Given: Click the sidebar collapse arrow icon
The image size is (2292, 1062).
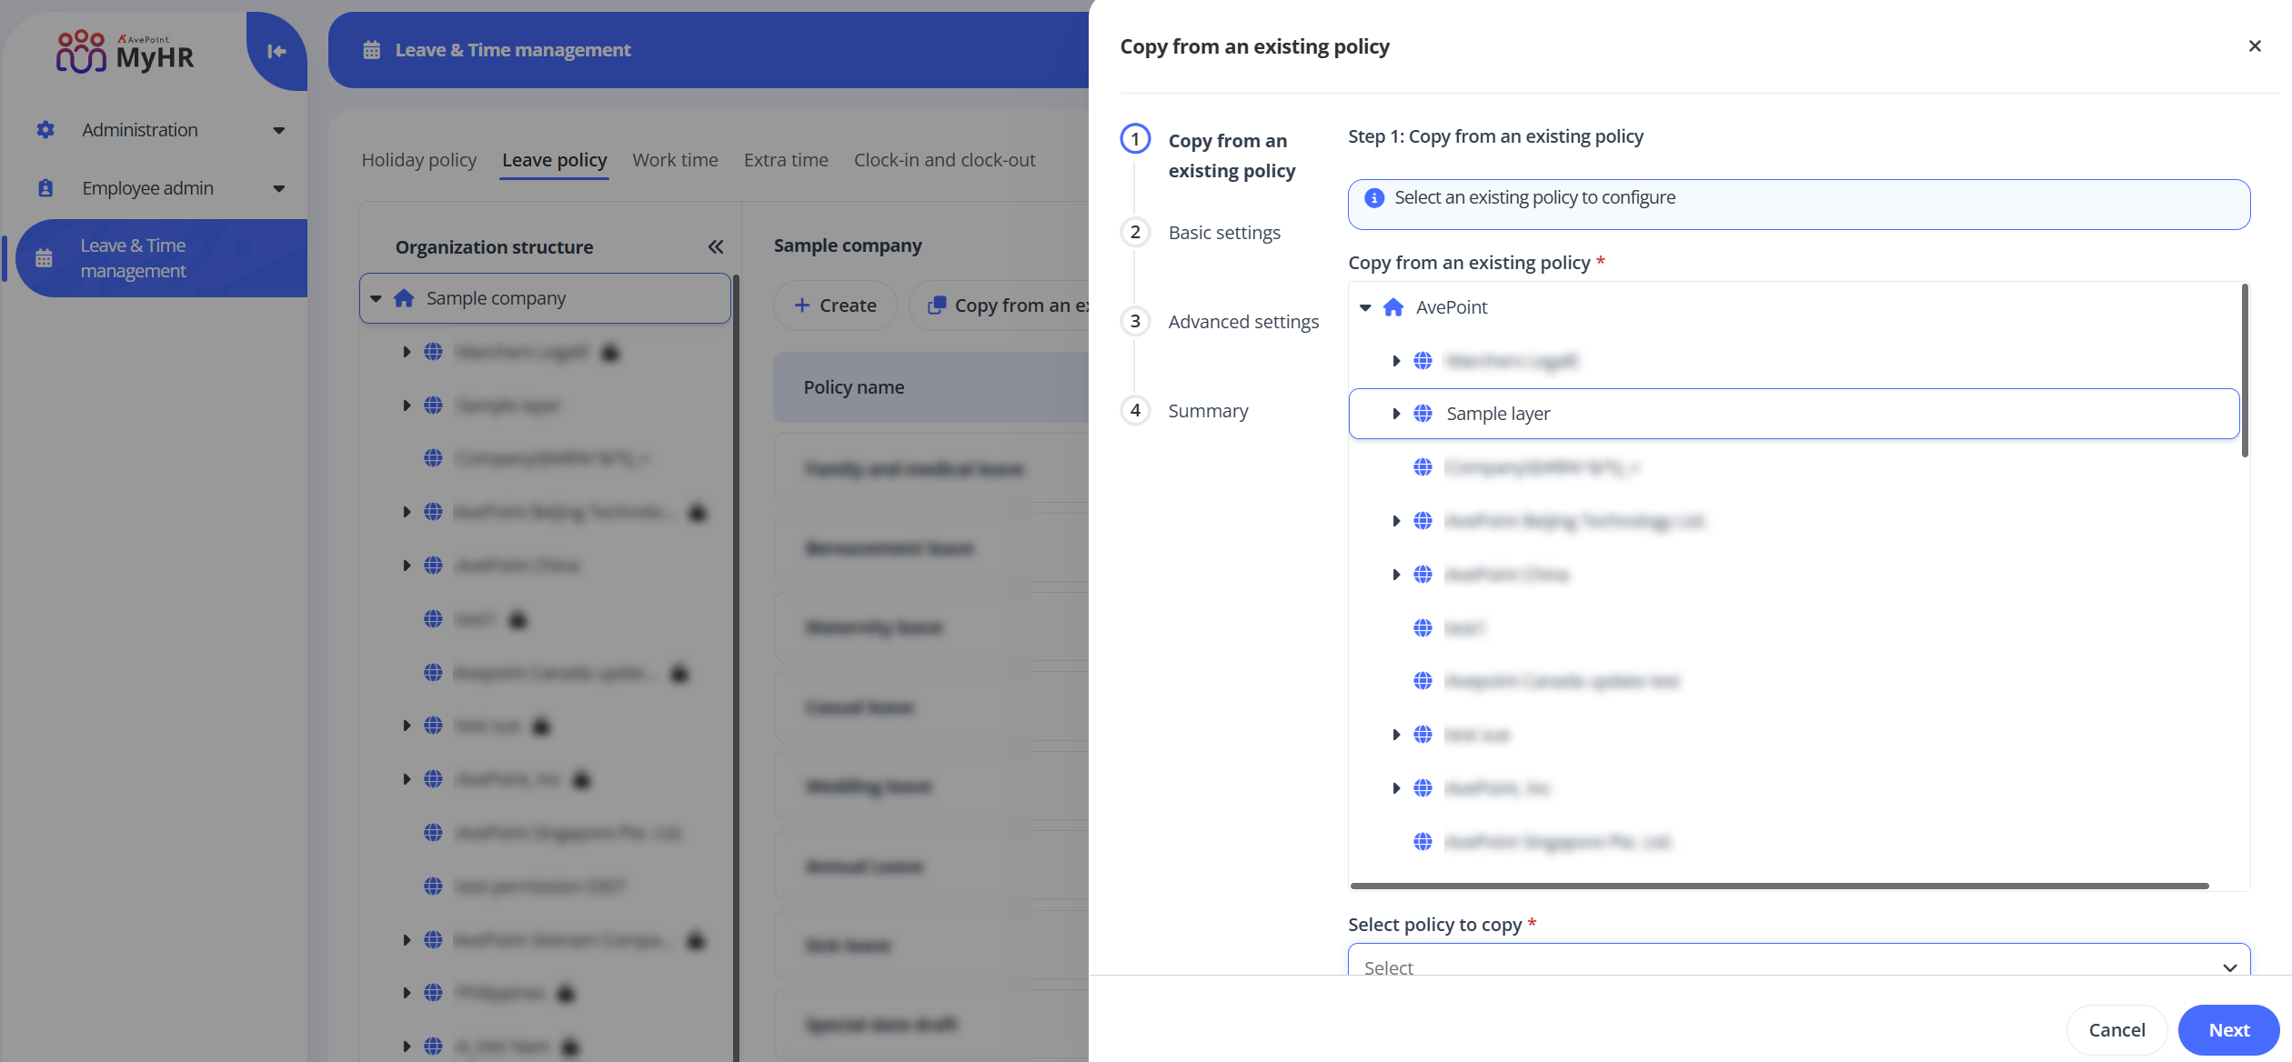Looking at the screenshot, I should coord(276,51).
